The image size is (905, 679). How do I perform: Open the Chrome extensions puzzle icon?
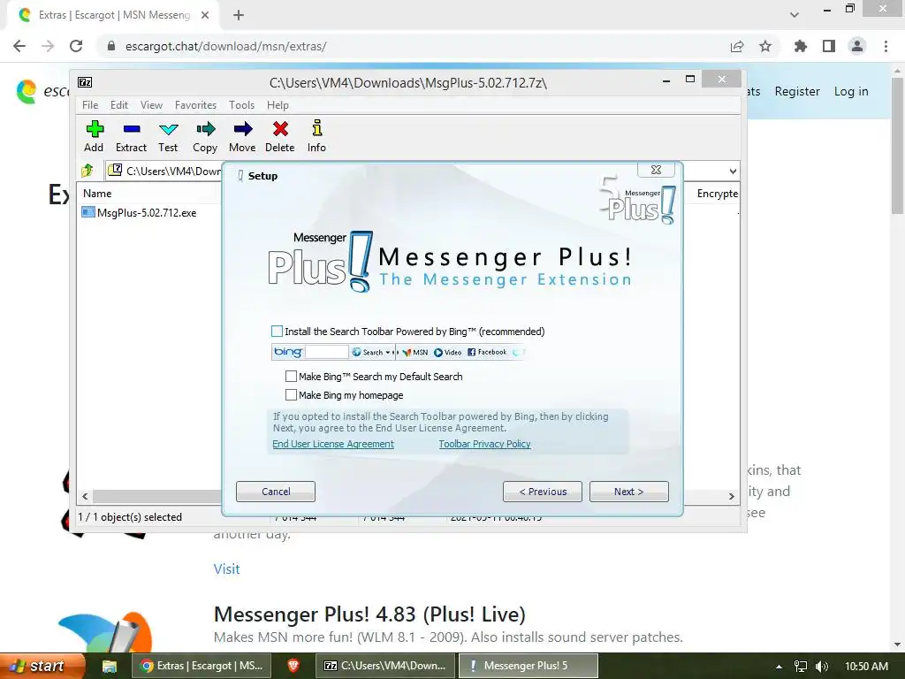[801, 46]
